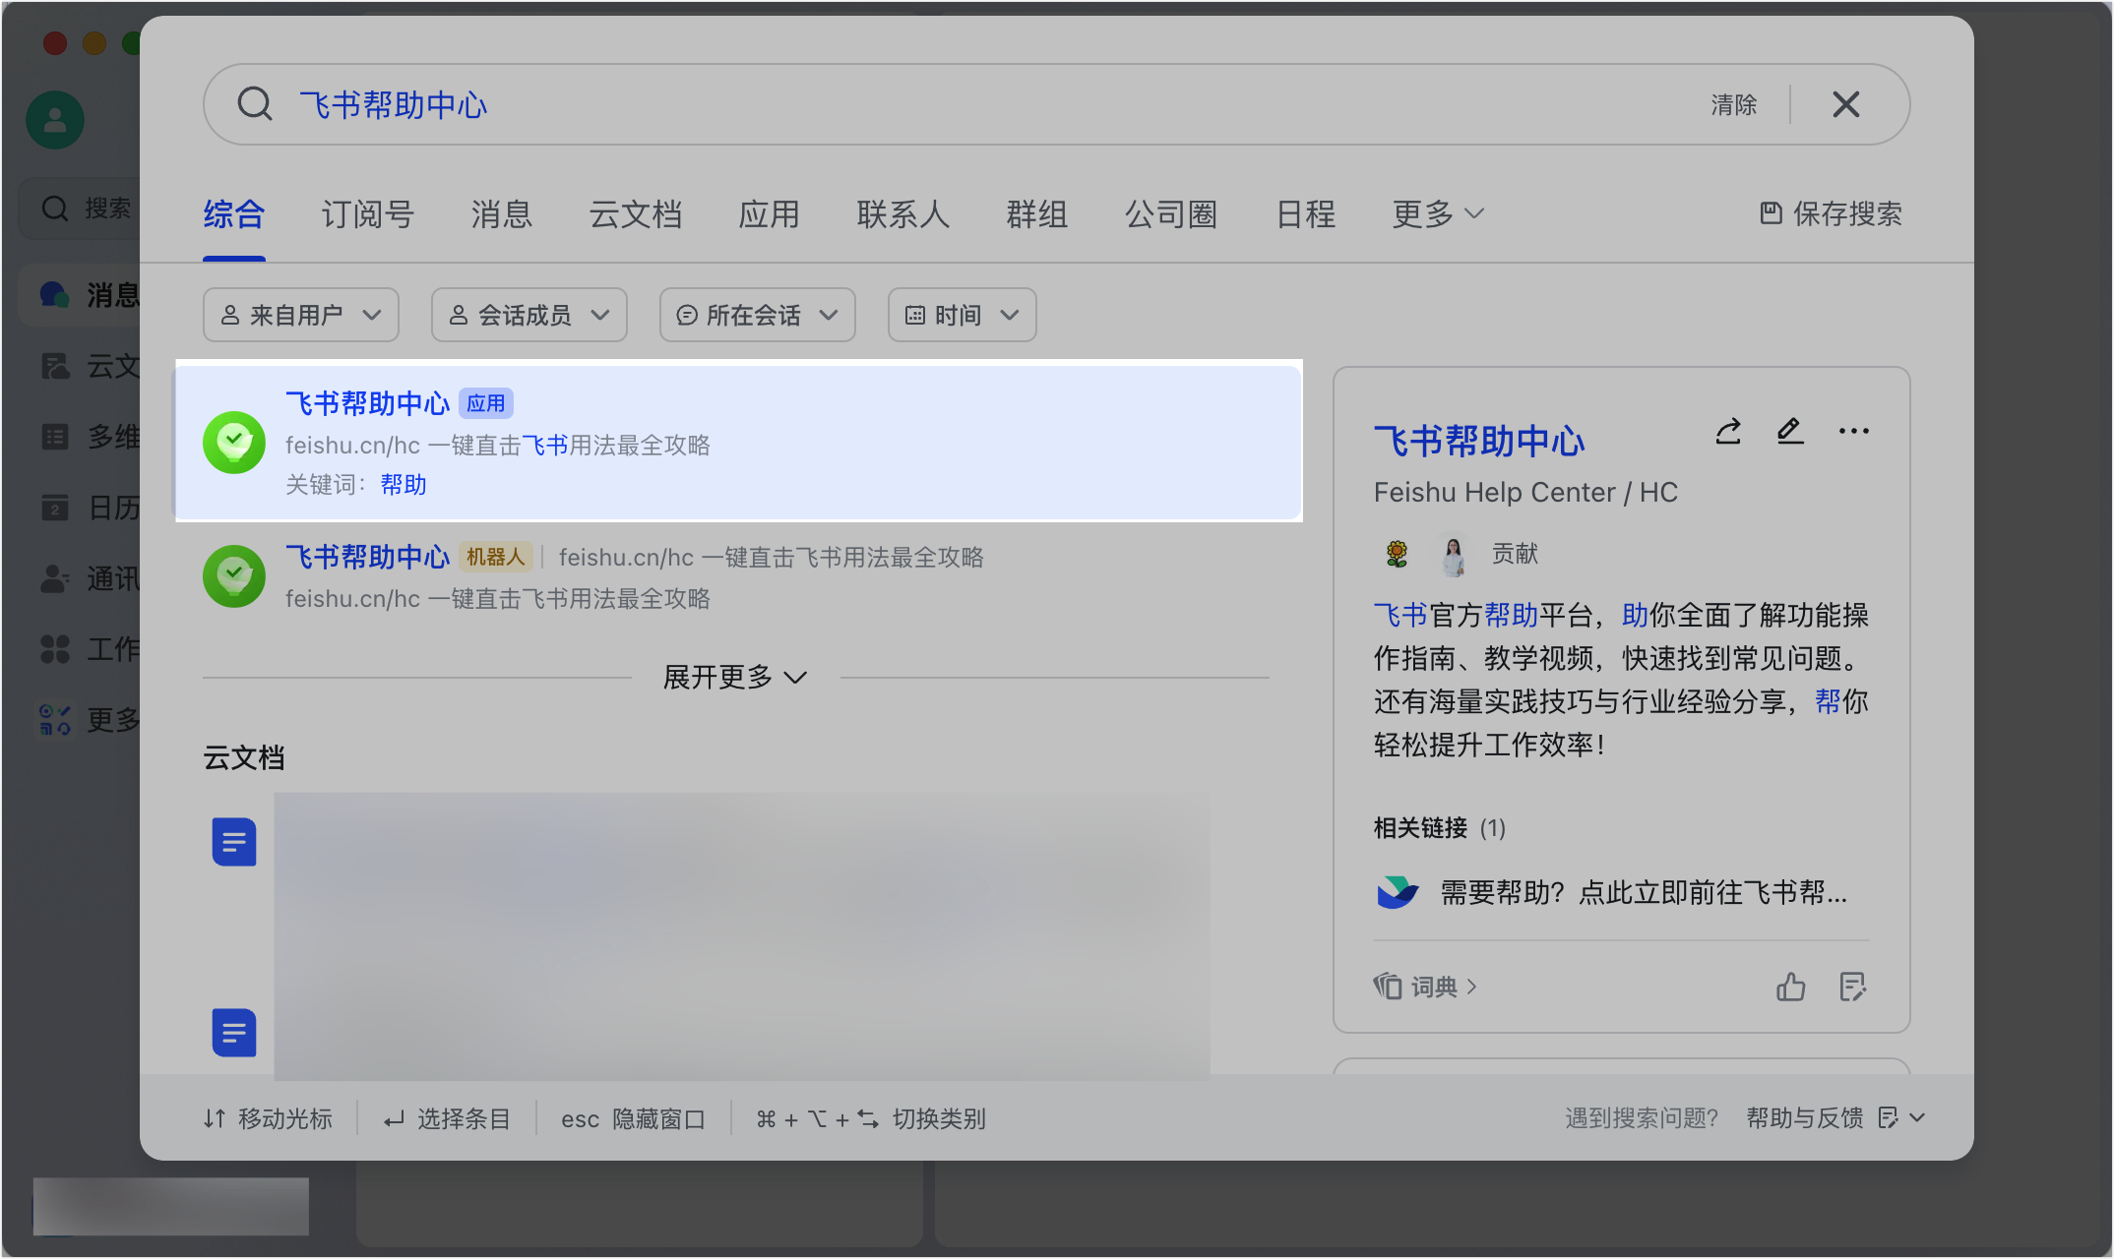The image size is (2114, 1259).
Task: Open the 词典 link
Action: 1426,987
